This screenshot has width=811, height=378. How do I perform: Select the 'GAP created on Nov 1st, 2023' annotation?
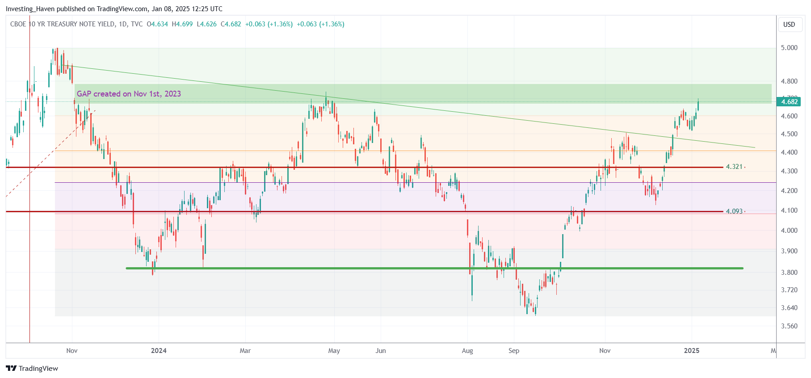(x=129, y=94)
